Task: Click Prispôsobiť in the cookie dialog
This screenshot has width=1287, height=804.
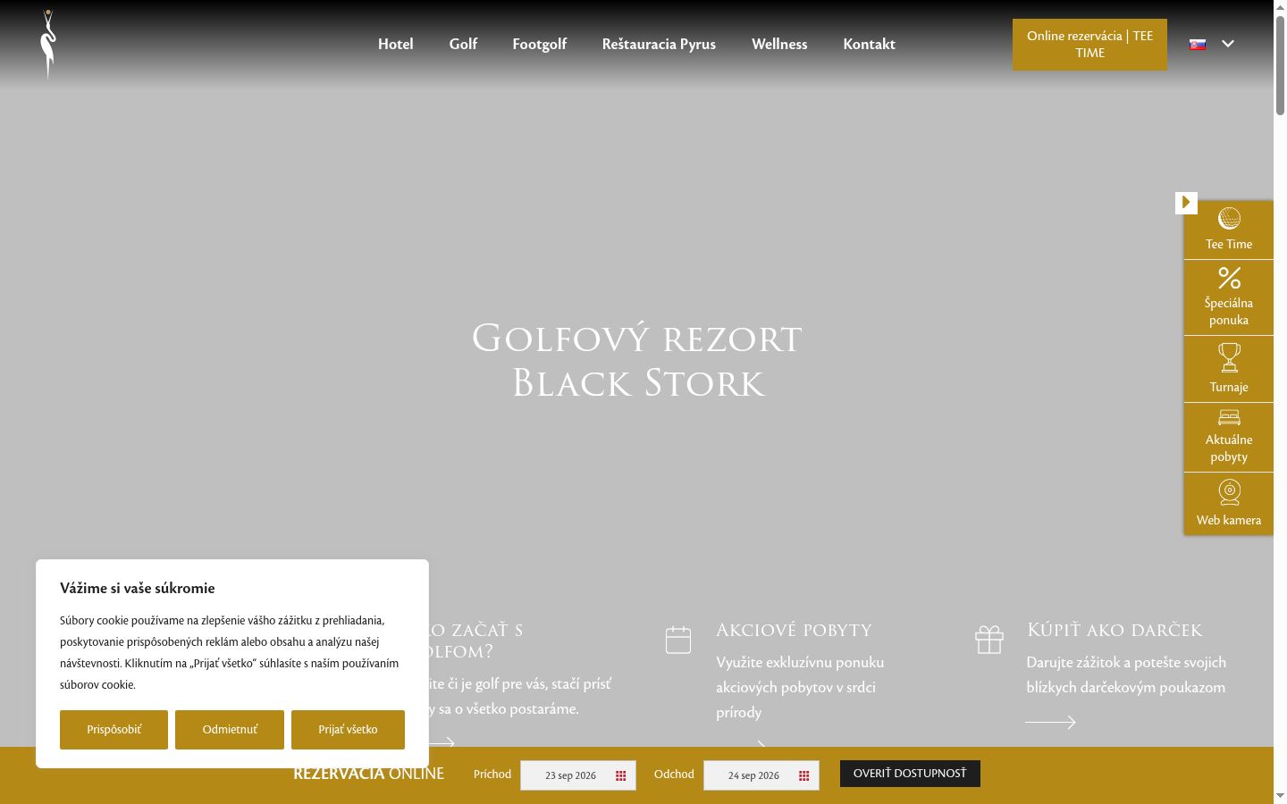Action: 114,730
